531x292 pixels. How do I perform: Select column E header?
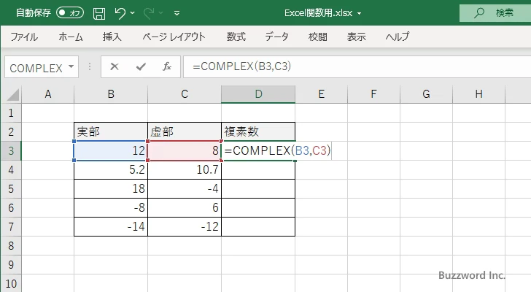[322, 94]
